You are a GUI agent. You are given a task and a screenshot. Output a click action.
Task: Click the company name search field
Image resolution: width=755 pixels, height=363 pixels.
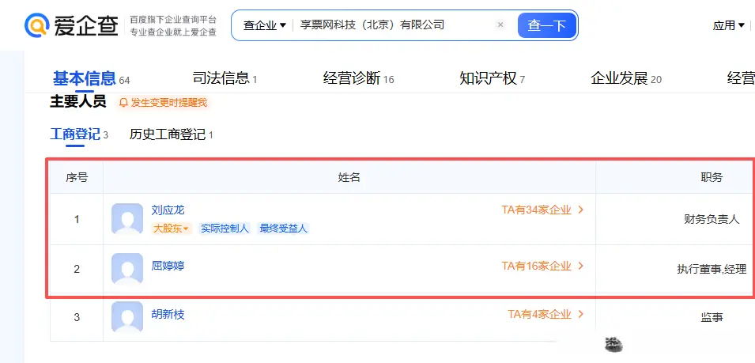pos(394,25)
